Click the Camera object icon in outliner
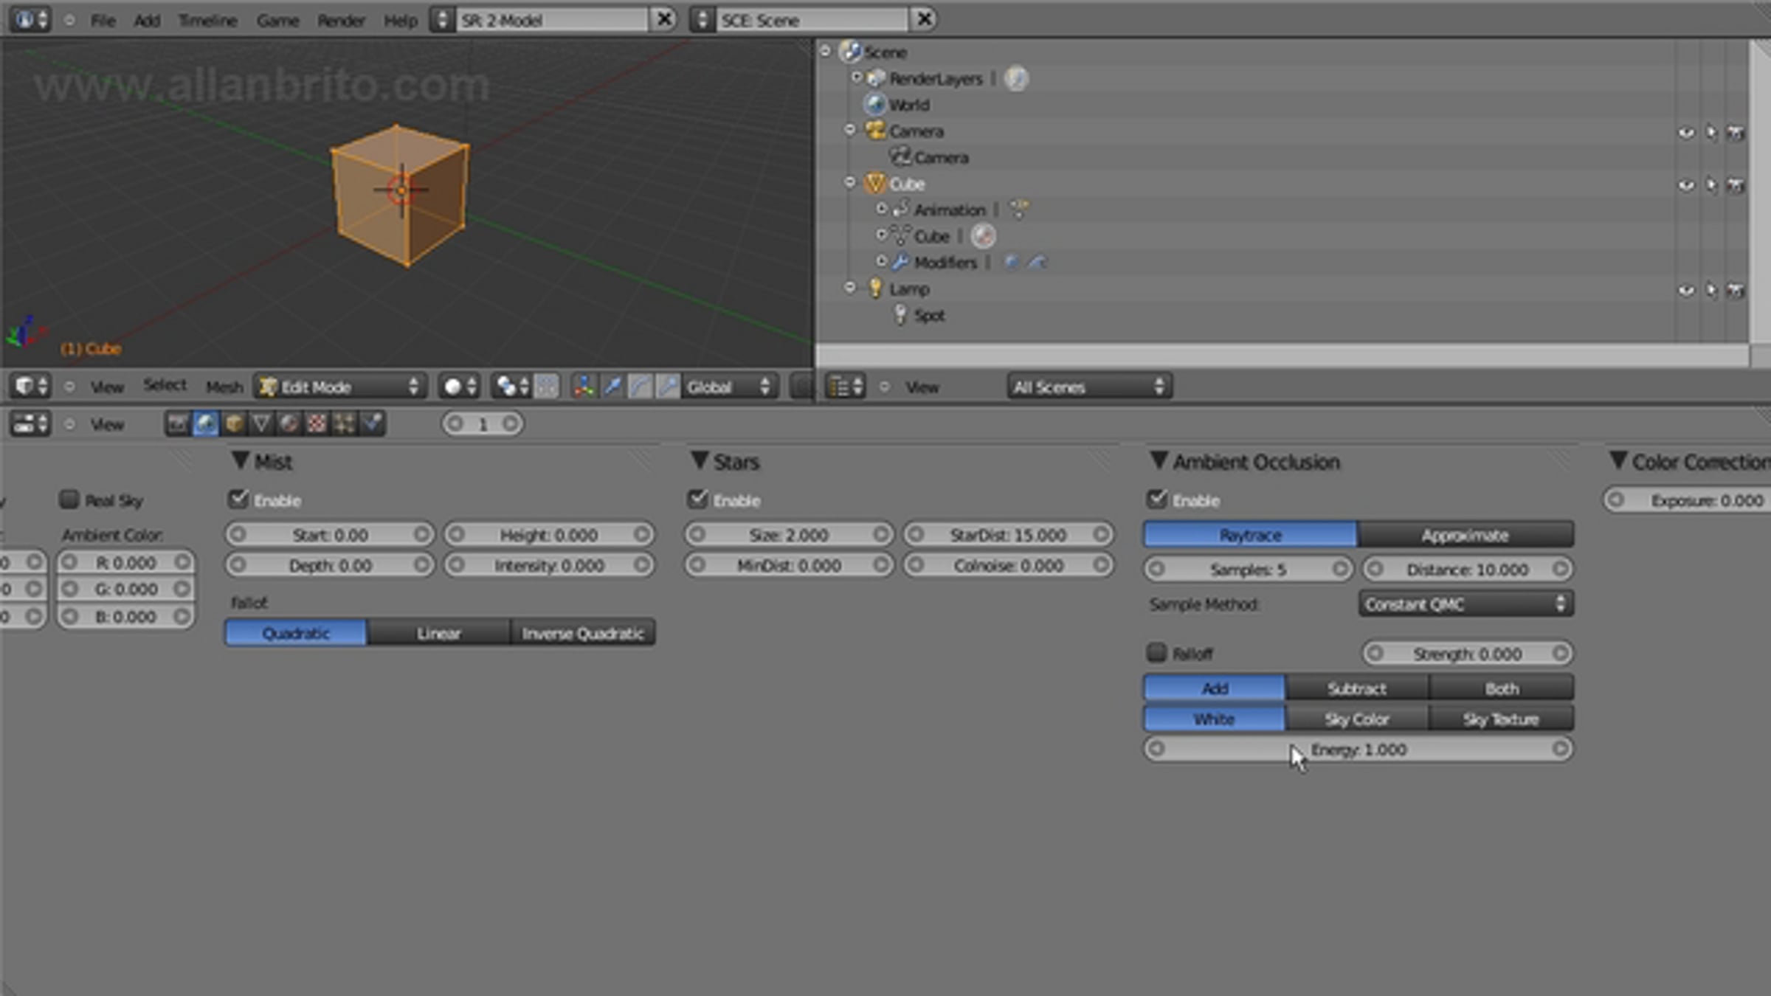 click(x=876, y=131)
